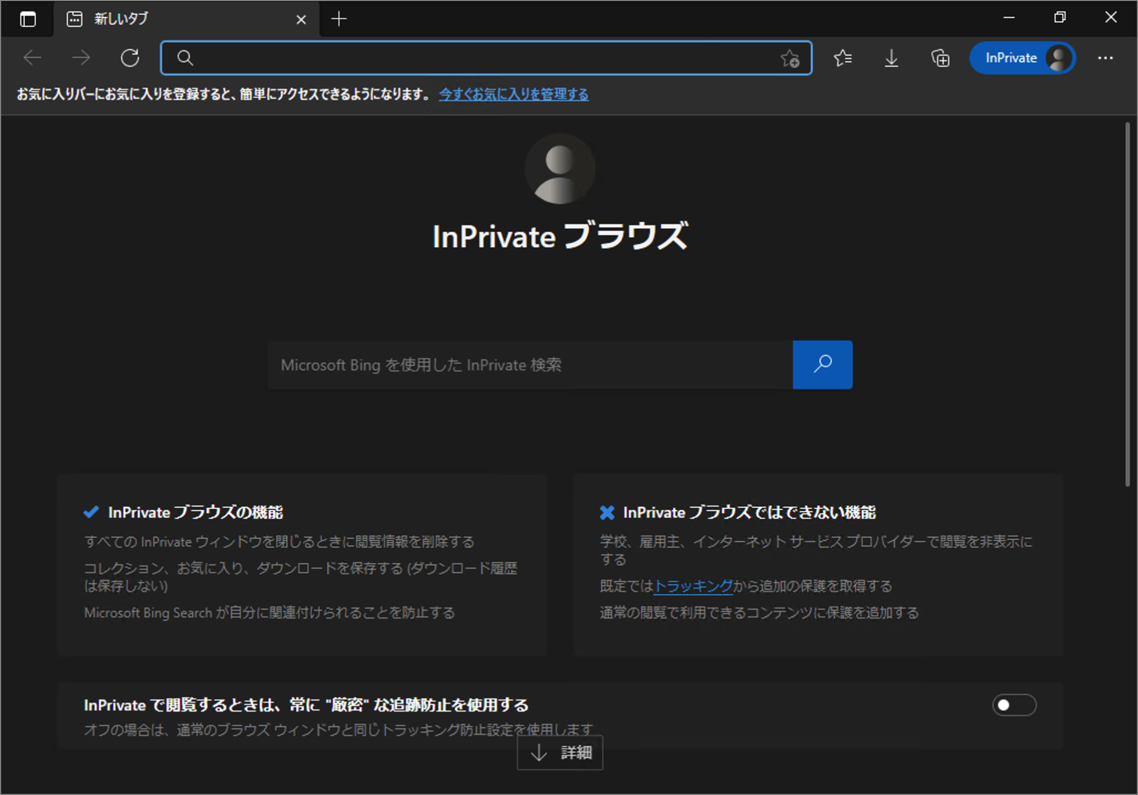This screenshot has height=795, width=1138.
Task: Click the back navigation arrow
Action: 33,57
